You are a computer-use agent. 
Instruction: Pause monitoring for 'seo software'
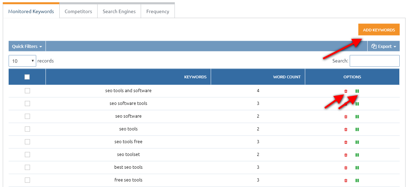click(x=357, y=117)
